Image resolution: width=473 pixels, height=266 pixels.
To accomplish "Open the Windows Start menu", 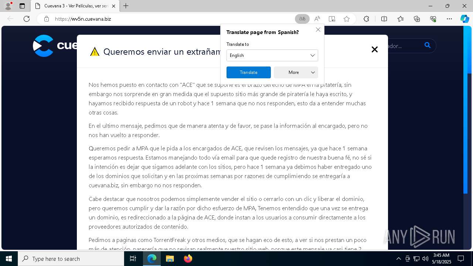I will tap(9, 259).
